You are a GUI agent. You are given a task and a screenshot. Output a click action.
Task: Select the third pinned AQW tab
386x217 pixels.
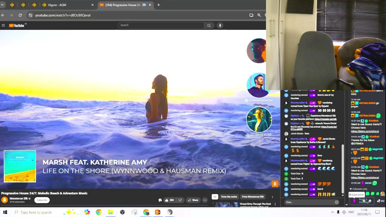point(34,5)
